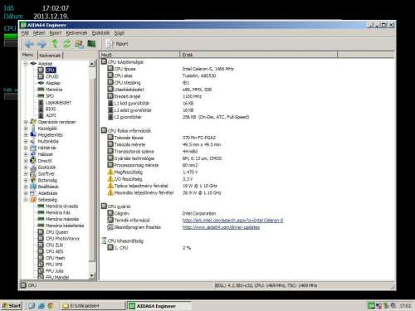Go back with the blue left arrow
415x311 pixels.
pos(29,44)
